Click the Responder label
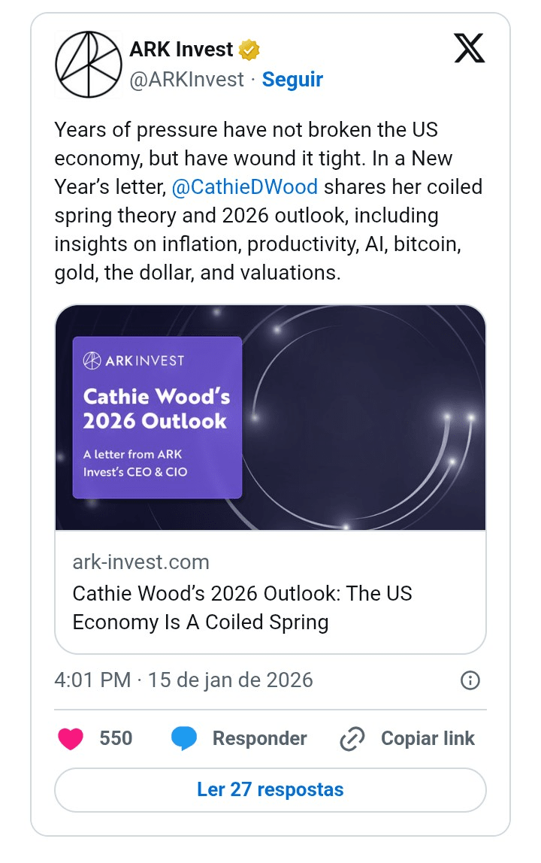The image size is (541, 863). coord(259,739)
